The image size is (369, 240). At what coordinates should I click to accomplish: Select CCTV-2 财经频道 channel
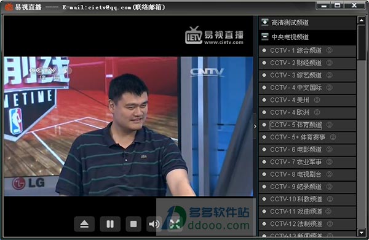(x=307, y=63)
